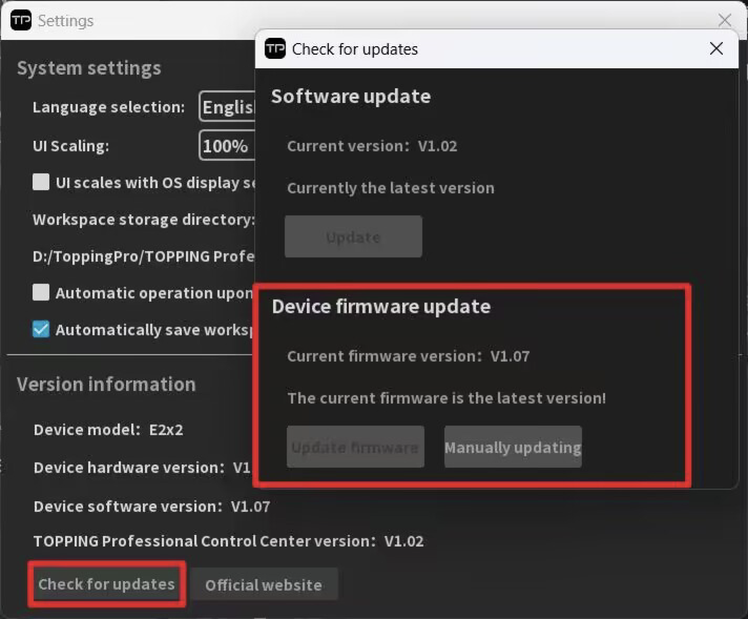Image resolution: width=748 pixels, height=619 pixels.
Task: Close the Check for updates dialog
Action: (x=716, y=49)
